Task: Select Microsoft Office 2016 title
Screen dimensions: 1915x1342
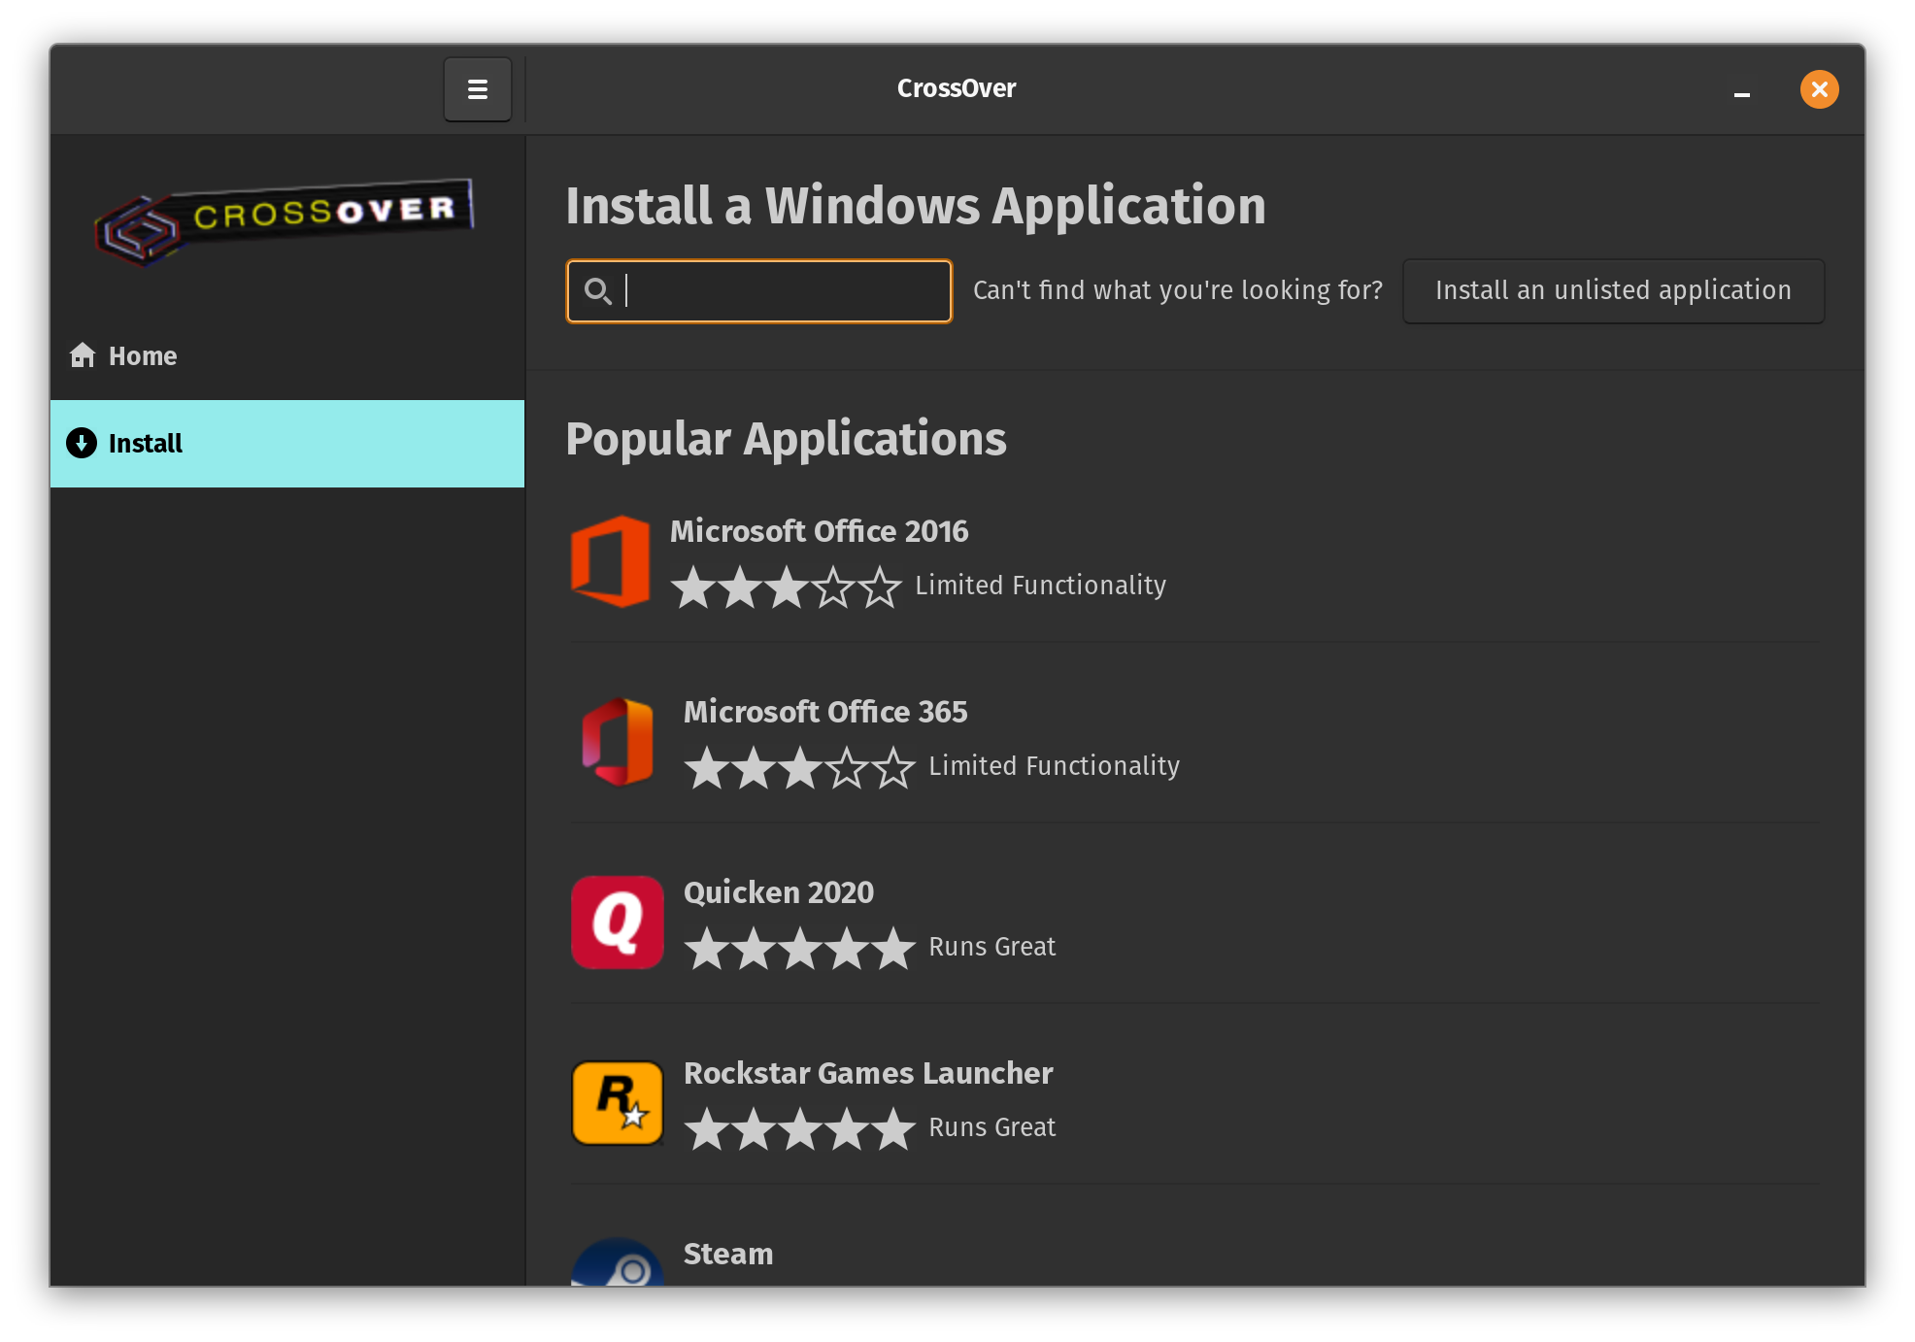Action: pyautogui.click(x=819, y=531)
